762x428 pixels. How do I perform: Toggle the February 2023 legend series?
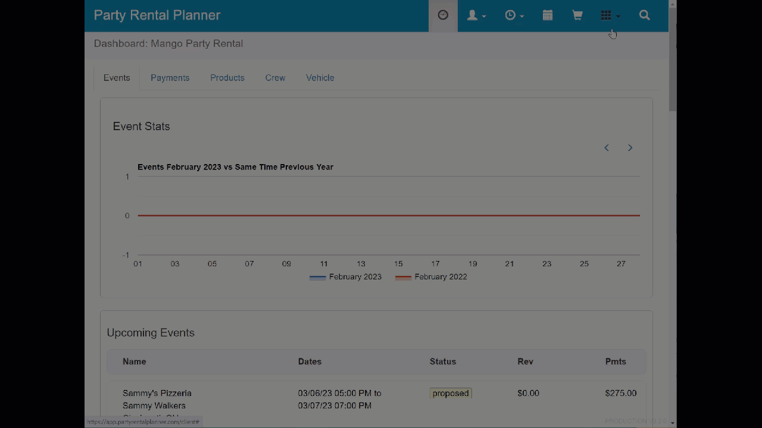coord(346,277)
